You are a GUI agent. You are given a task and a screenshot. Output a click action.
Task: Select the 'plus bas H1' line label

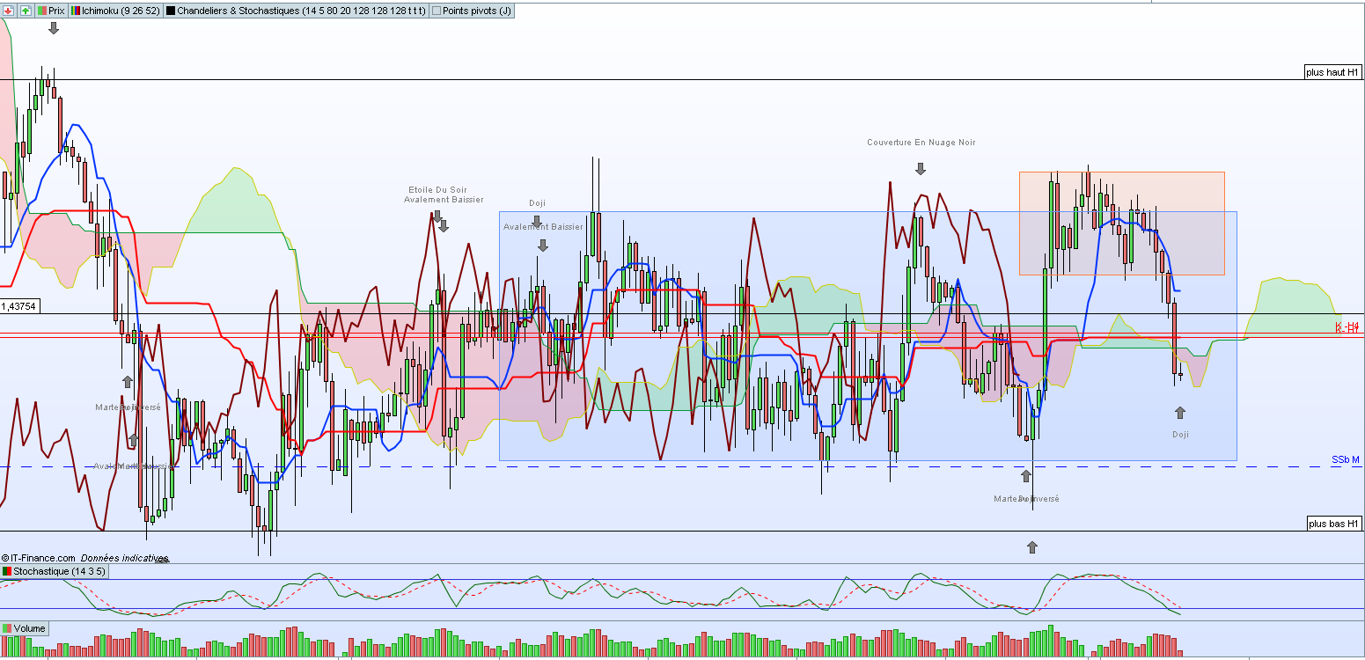coord(1334,524)
